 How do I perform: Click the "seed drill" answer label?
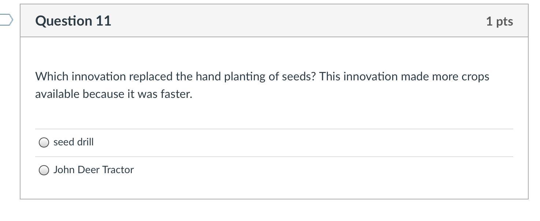click(74, 142)
